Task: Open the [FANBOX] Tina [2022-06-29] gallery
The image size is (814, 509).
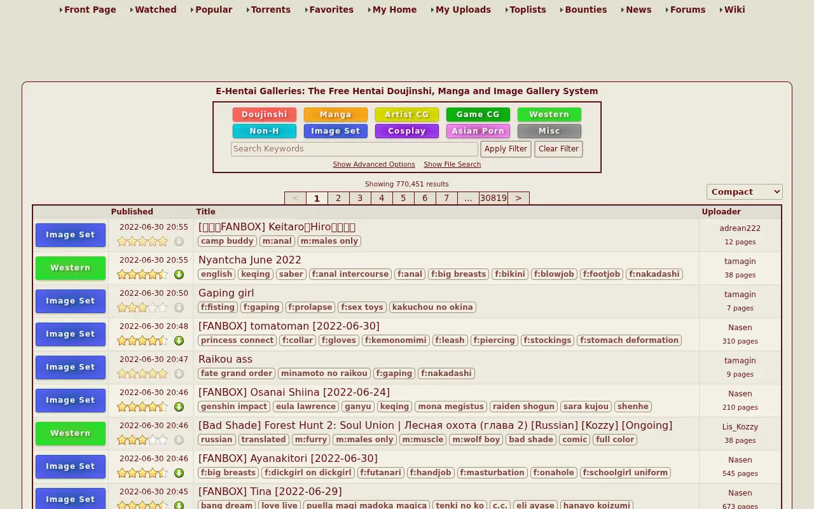Action: pyautogui.click(x=270, y=491)
